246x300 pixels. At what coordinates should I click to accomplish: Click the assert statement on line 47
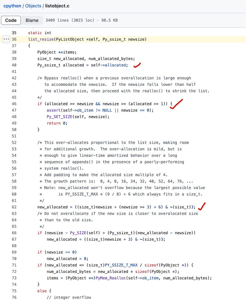(x=54, y=110)
